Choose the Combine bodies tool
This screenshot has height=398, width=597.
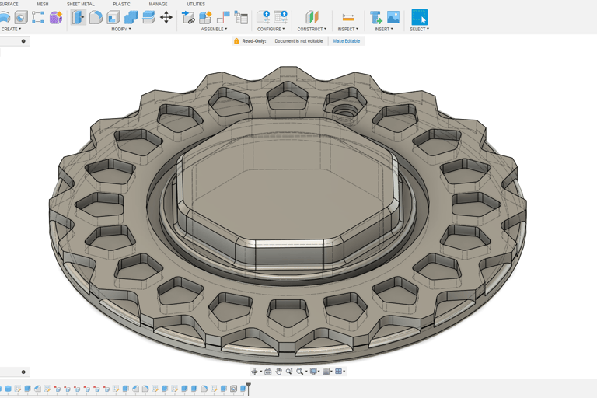click(131, 17)
